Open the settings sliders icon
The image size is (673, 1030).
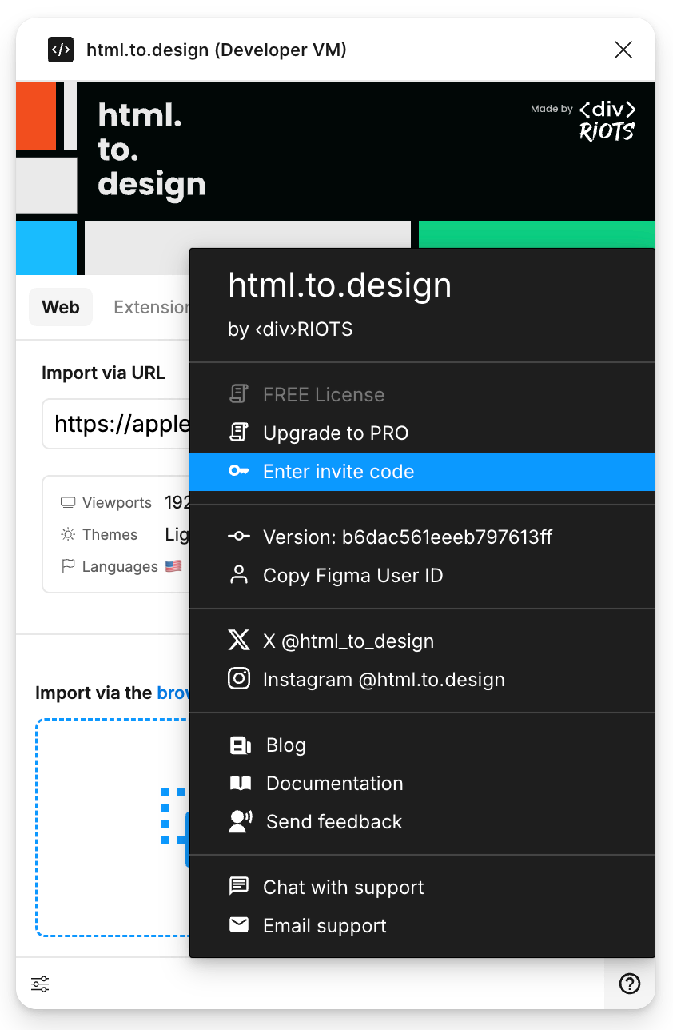pos(40,984)
